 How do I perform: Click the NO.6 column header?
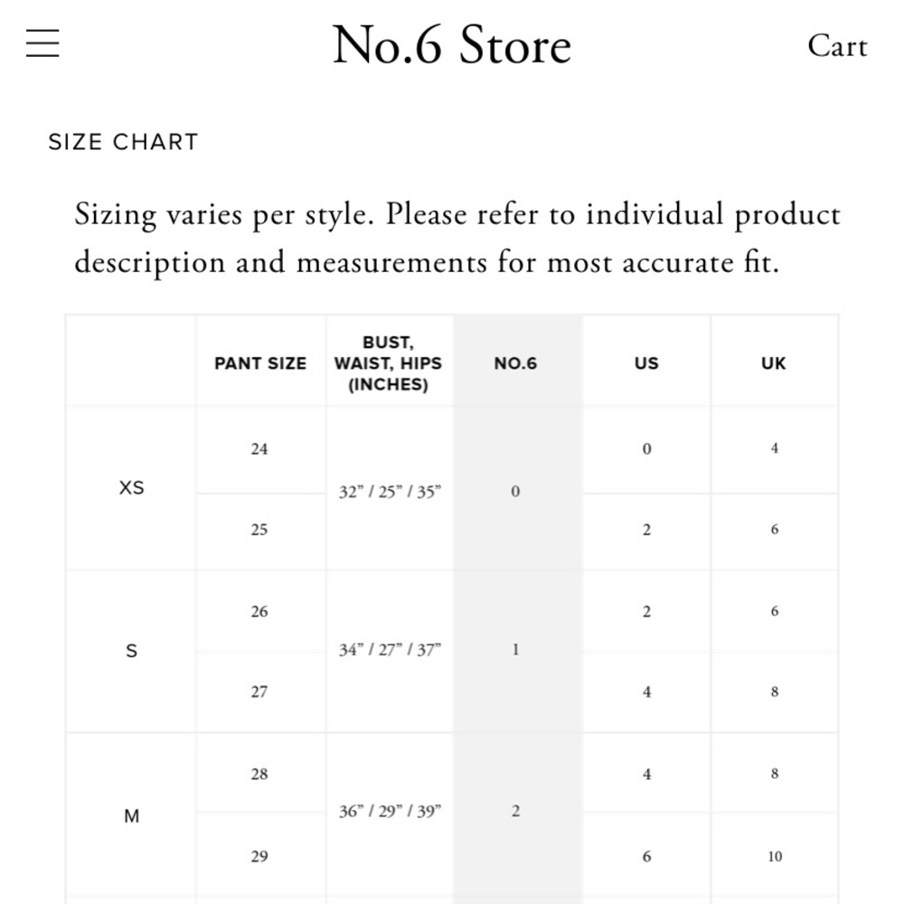(515, 363)
